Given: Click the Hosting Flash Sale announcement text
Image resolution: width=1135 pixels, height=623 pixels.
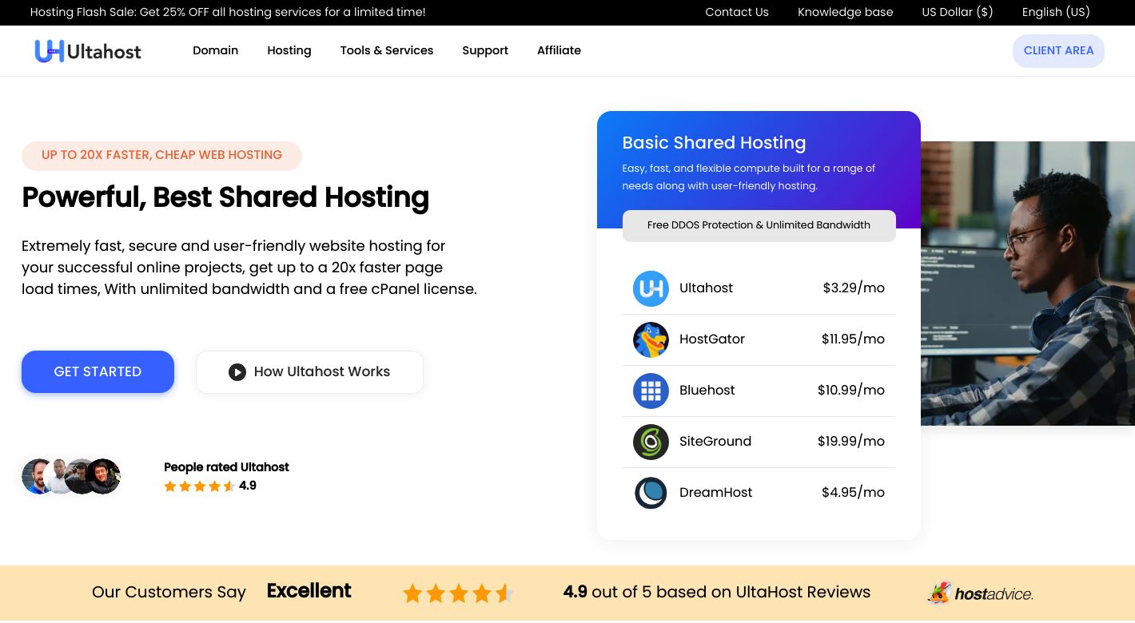Looking at the screenshot, I should (228, 12).
